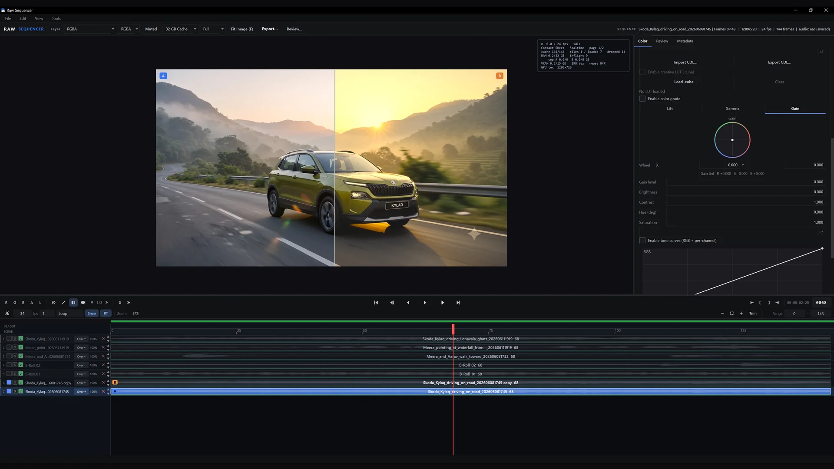The height and width of the screenshot is (469, 834).
Task: Click the Review... button in toolbar
Action: click(295, 29)
